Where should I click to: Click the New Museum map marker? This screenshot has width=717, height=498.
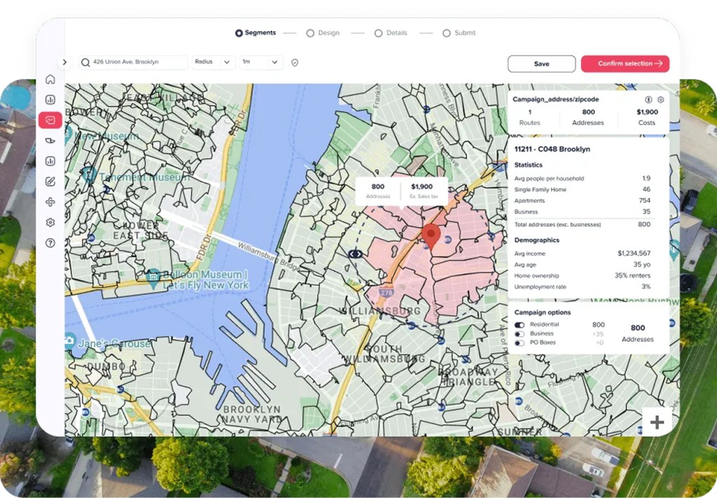point(69,134)
